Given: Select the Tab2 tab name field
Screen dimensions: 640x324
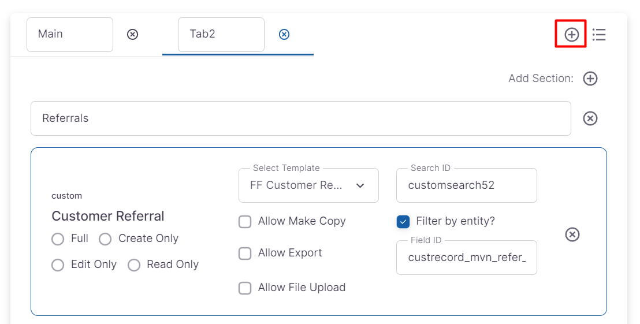Looking at the screenshot, I should (221, 35).
